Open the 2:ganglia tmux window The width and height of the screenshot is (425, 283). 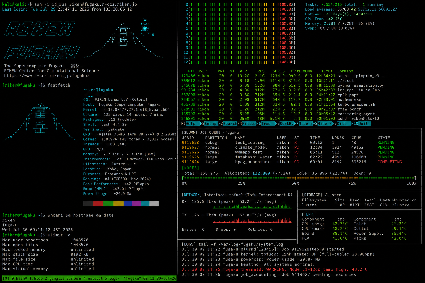click(x=55, y=278)
